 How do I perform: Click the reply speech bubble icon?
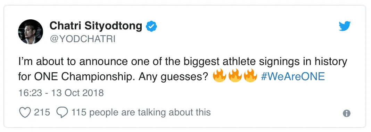[62, 112]
